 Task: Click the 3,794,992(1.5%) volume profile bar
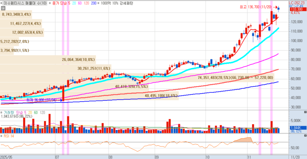click(7, 50)
